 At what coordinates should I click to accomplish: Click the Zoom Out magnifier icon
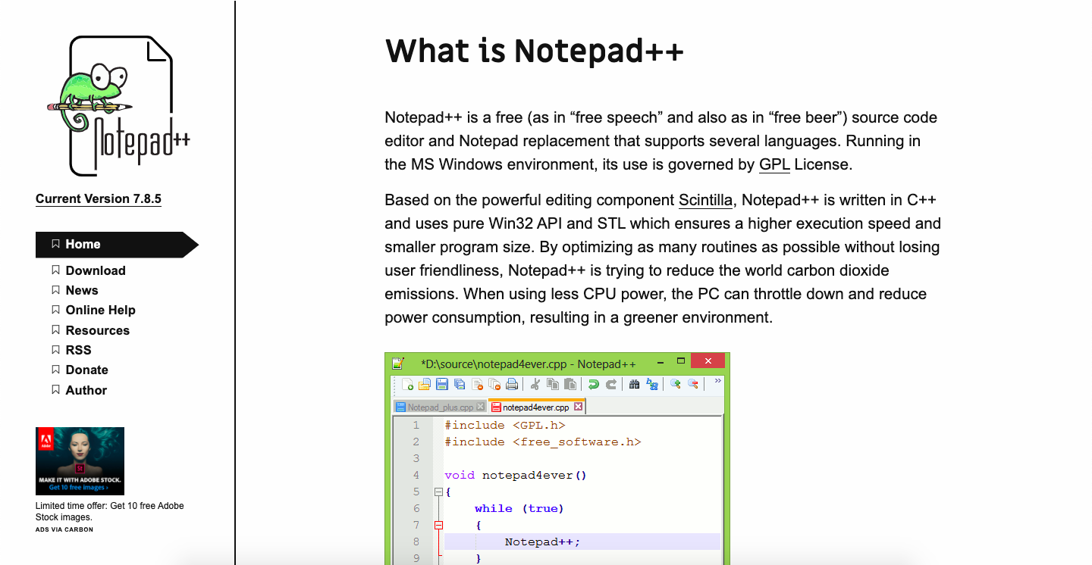(693, 384)
